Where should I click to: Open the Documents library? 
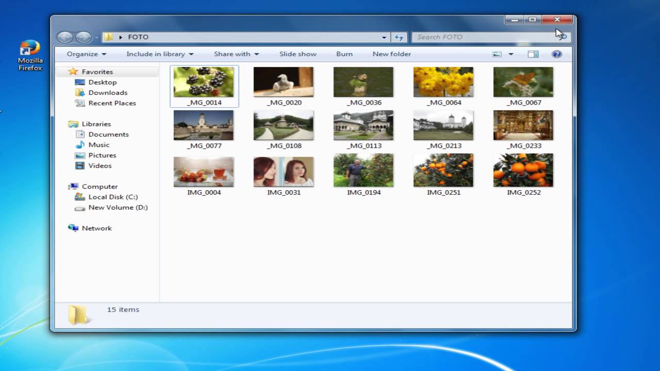[108, 134]
